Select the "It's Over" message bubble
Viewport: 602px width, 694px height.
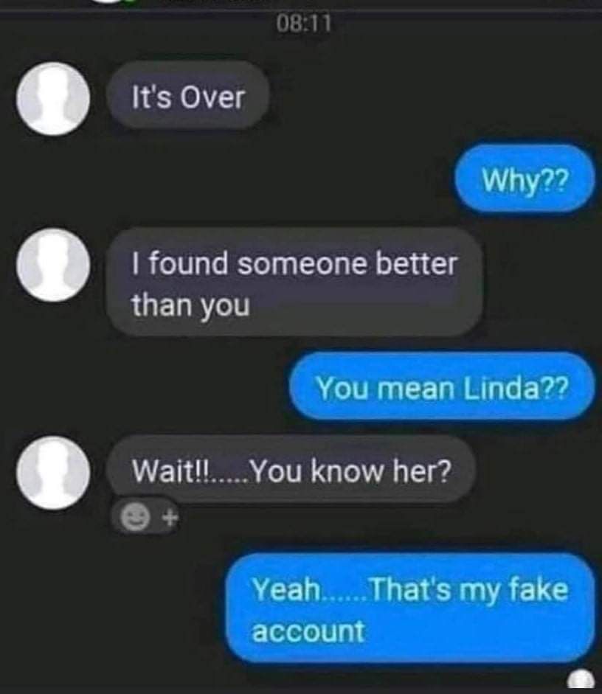point(189,96)
